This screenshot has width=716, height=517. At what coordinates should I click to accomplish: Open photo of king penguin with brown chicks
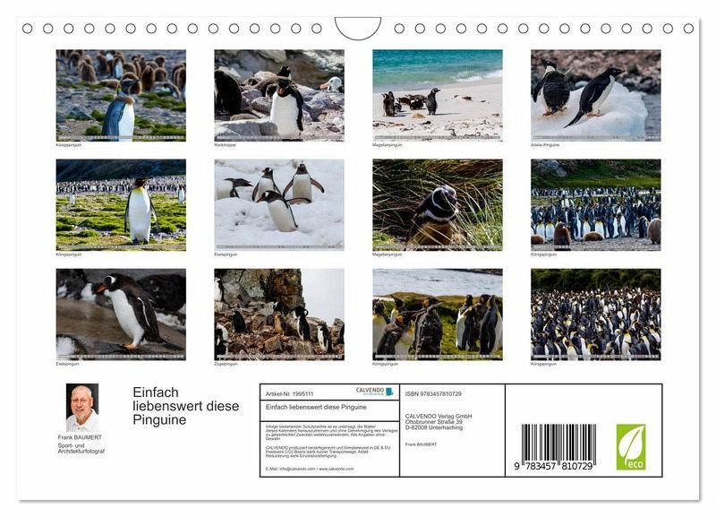pos(121,96)
